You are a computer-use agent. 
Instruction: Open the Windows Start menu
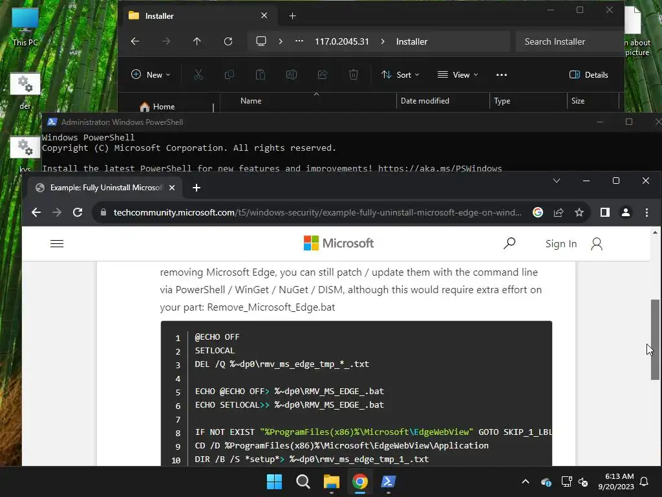pyautogui.click(x=274, y=481)
